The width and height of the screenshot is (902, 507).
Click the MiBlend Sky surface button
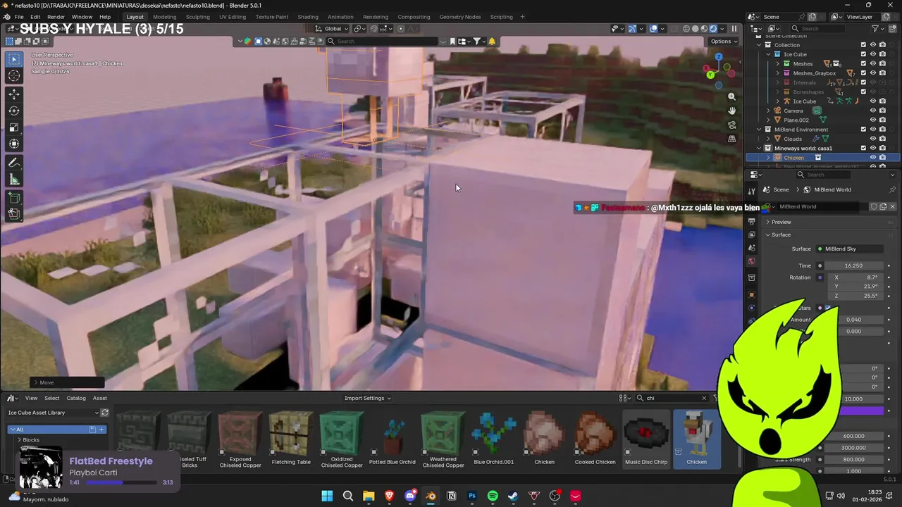[850, 249]
